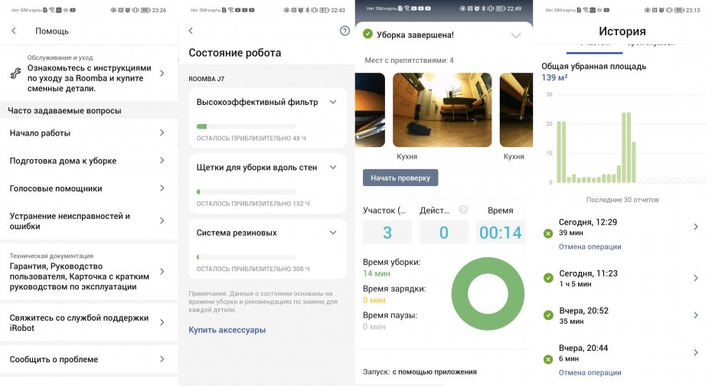The height and width of the screenshot is (386, 712).
Task: Tap green status icon for Вчера, 20:52
Action: click(548, 316)
